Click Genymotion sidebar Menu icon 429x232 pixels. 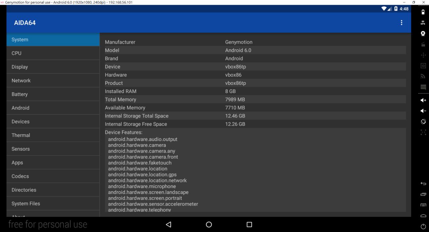coord(423,205)
